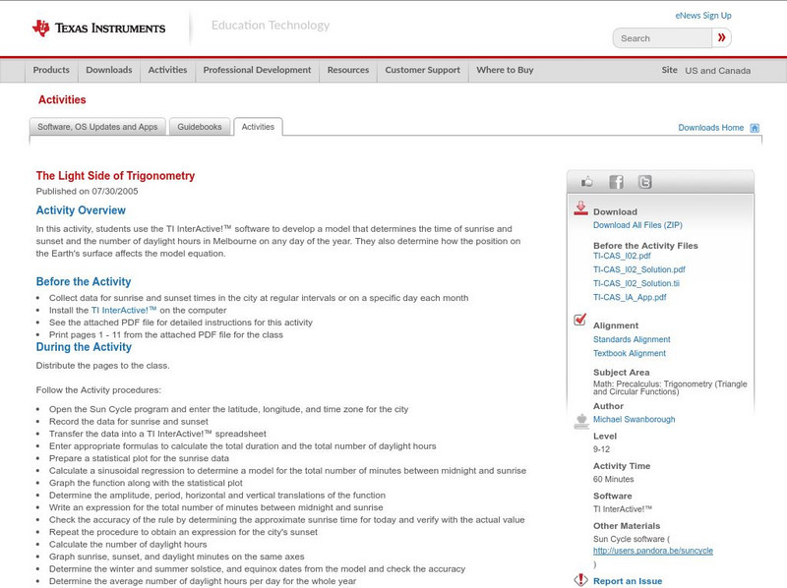Switch to Software, OS Updates and Apps tab
This screenshot has height=588, width=787.
(97, 127)
